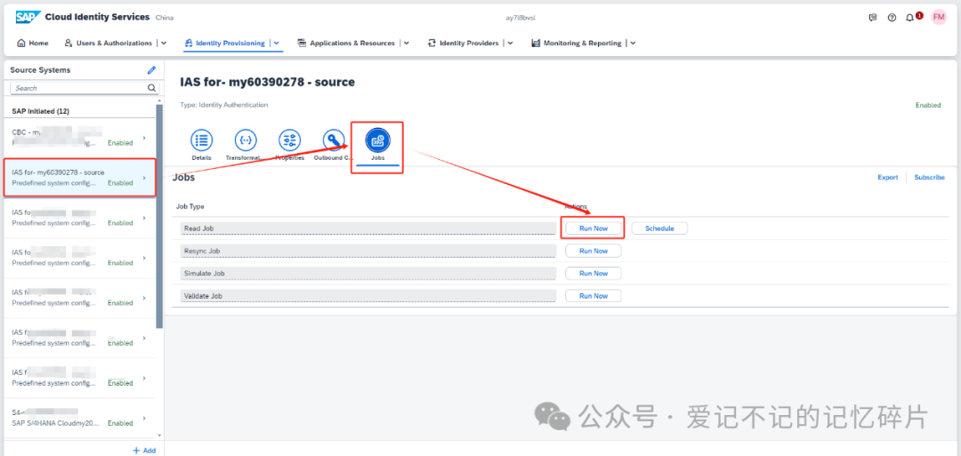
Task: Open Identity Providers menu
Action: pyautogui.click(x=464, y=44)
